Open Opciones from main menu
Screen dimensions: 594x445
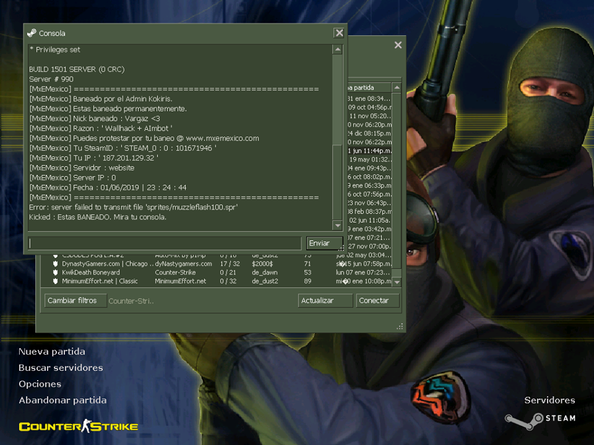(40, 384)
